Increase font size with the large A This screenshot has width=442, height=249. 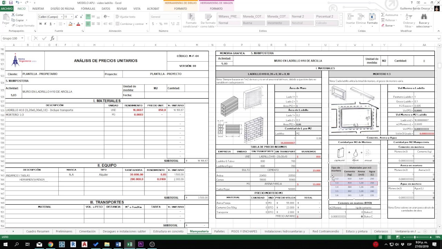76,17
